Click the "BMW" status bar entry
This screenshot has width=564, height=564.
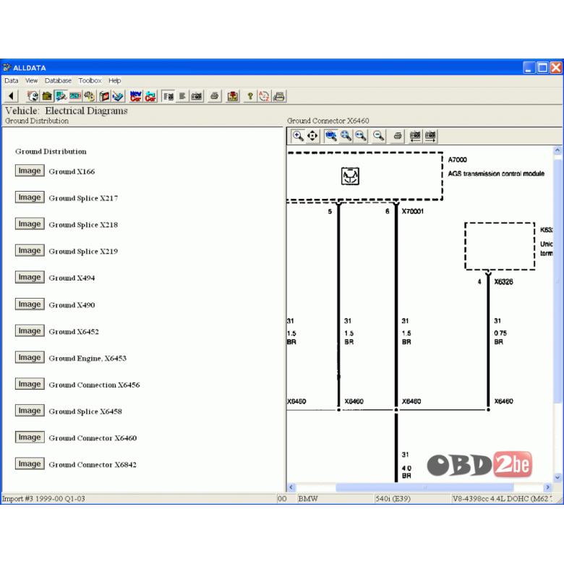[x=308, y=499]
